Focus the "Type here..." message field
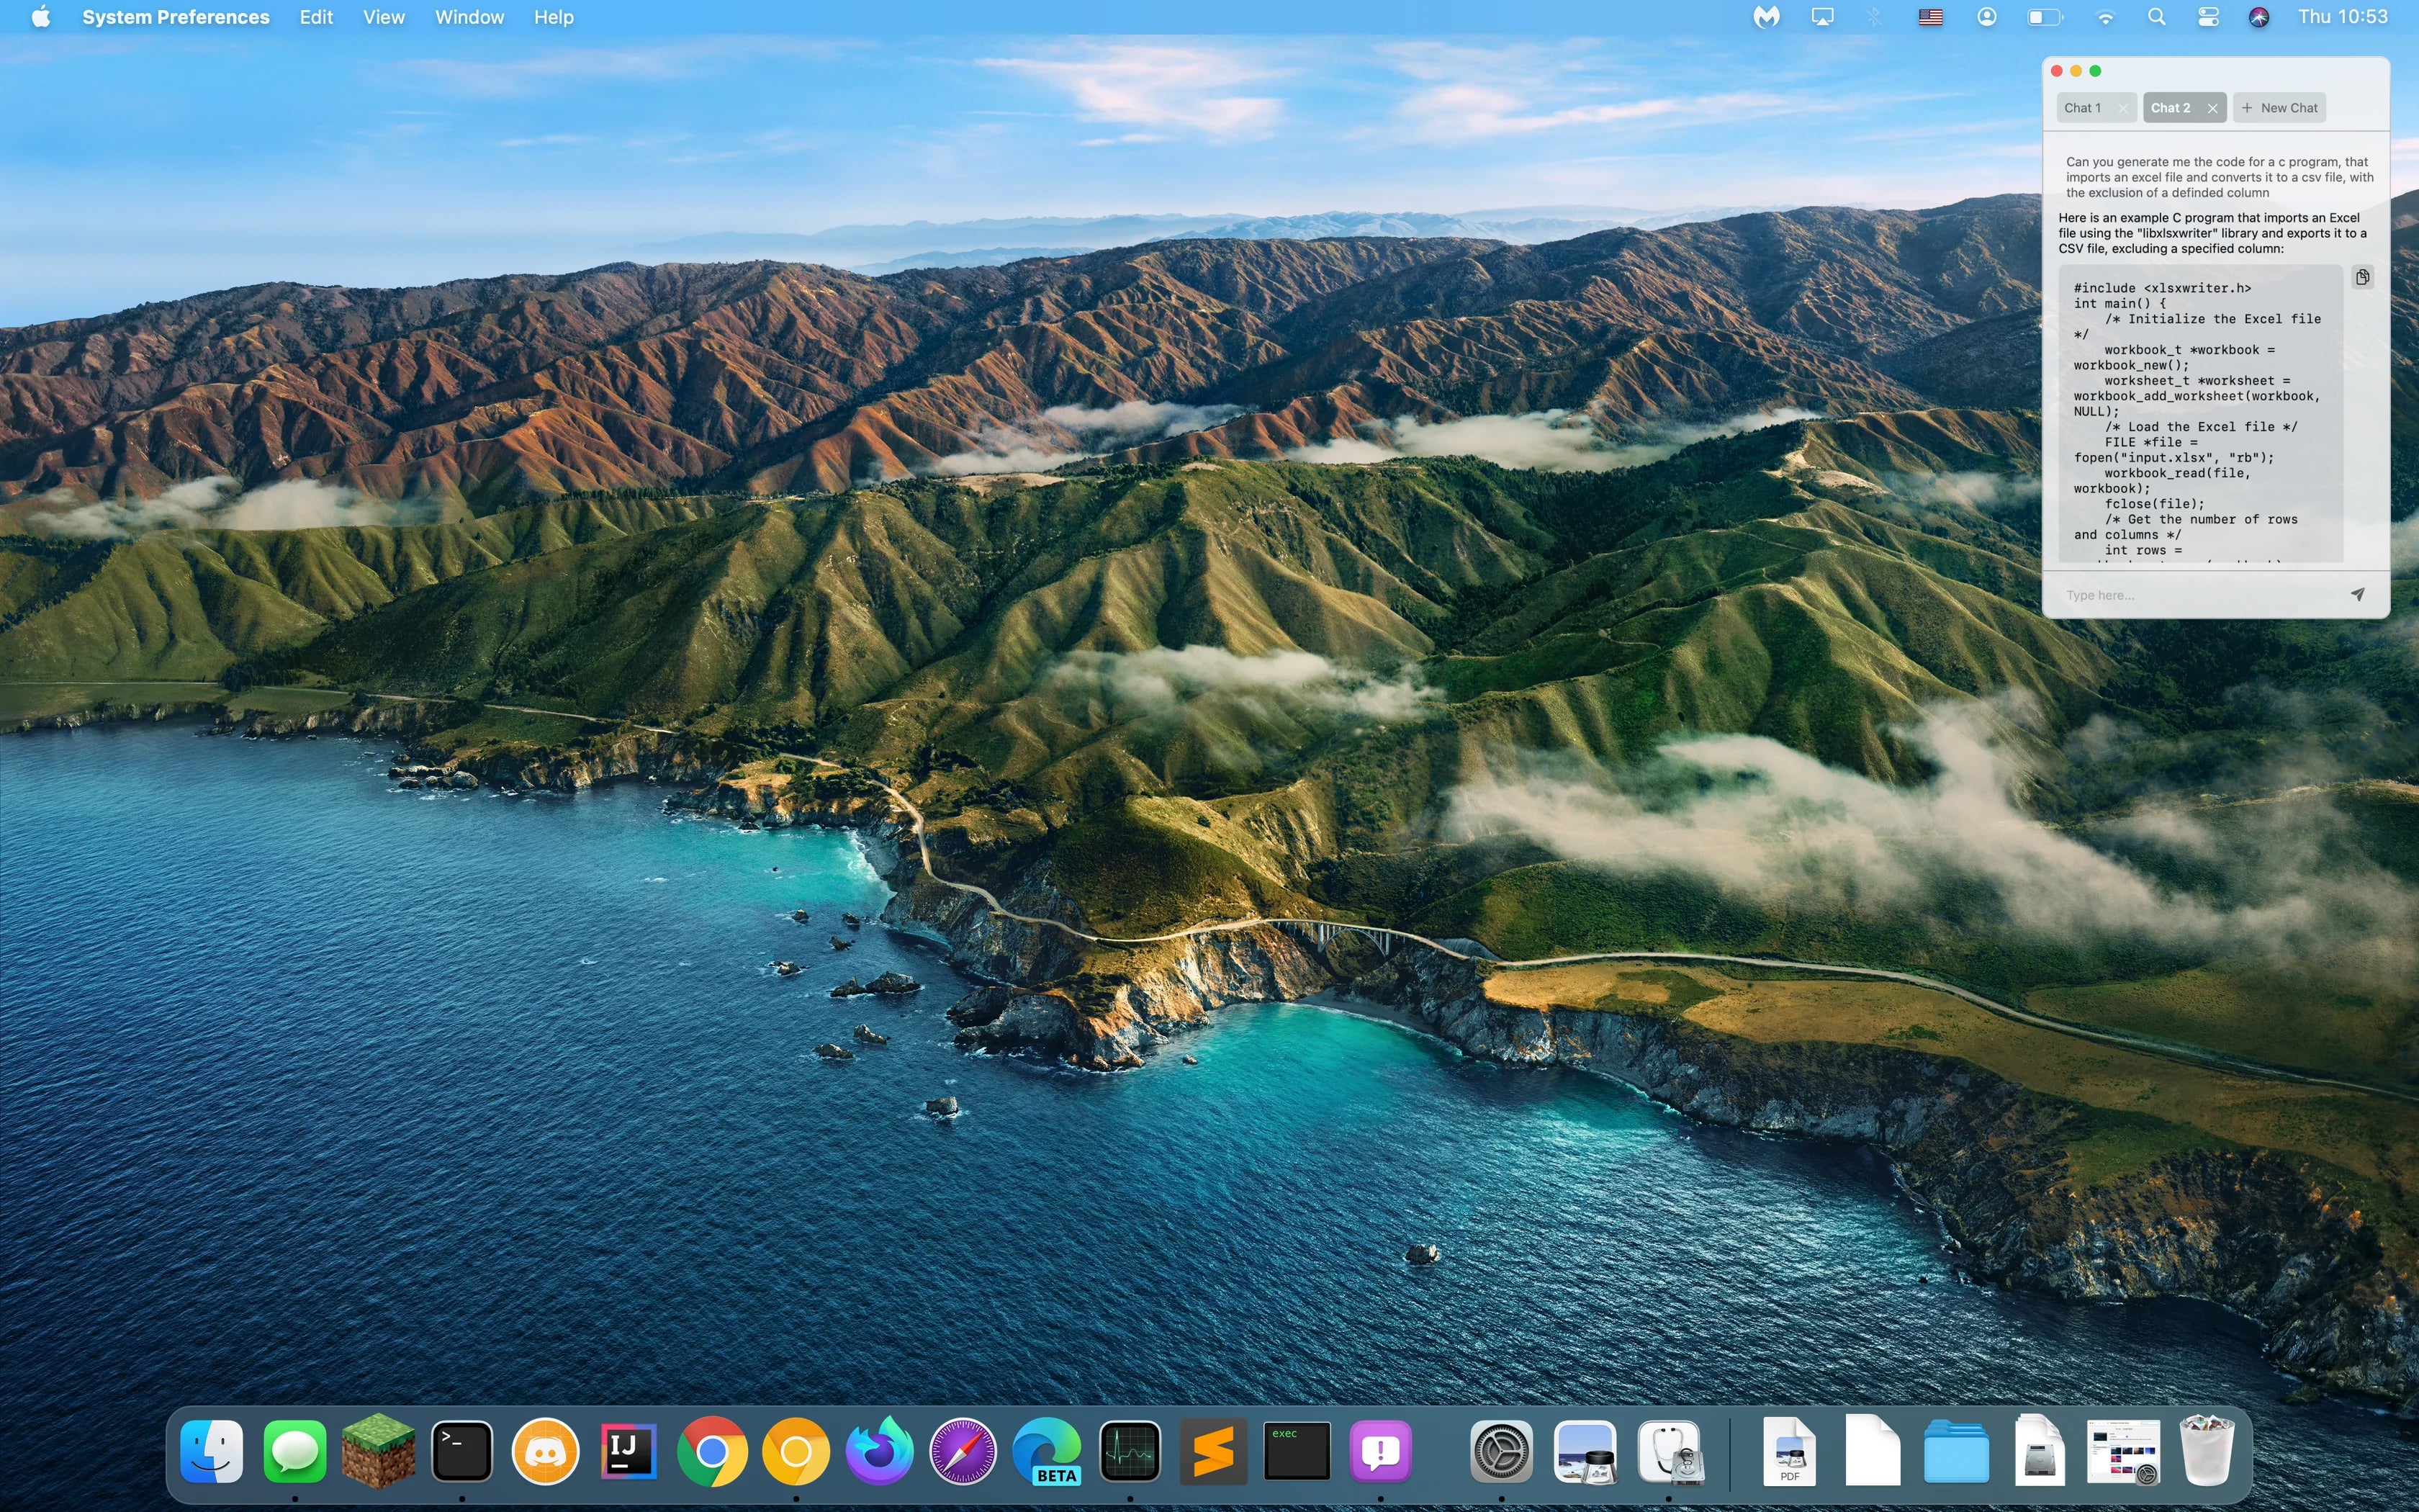2419x1512 pixels. [2199, 595]
